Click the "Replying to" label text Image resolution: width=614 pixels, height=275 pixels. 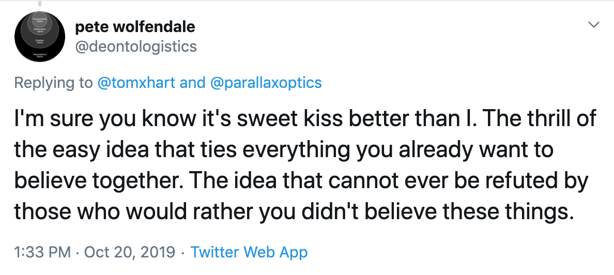pyautogui.click(x=53, y=83)
